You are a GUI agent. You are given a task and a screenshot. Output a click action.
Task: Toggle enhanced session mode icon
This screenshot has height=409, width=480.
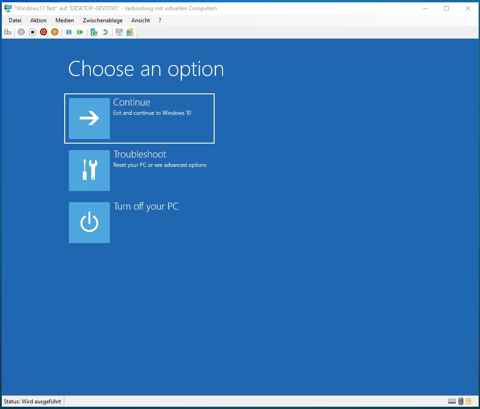coord(119,32)
